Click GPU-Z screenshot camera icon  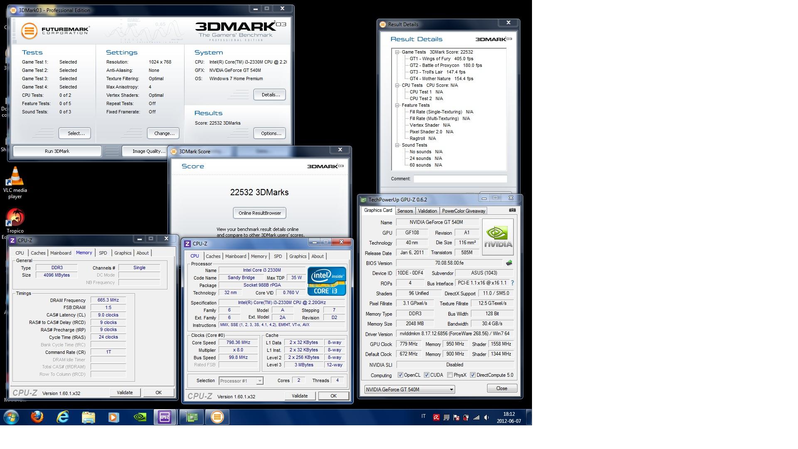point(512,210)
